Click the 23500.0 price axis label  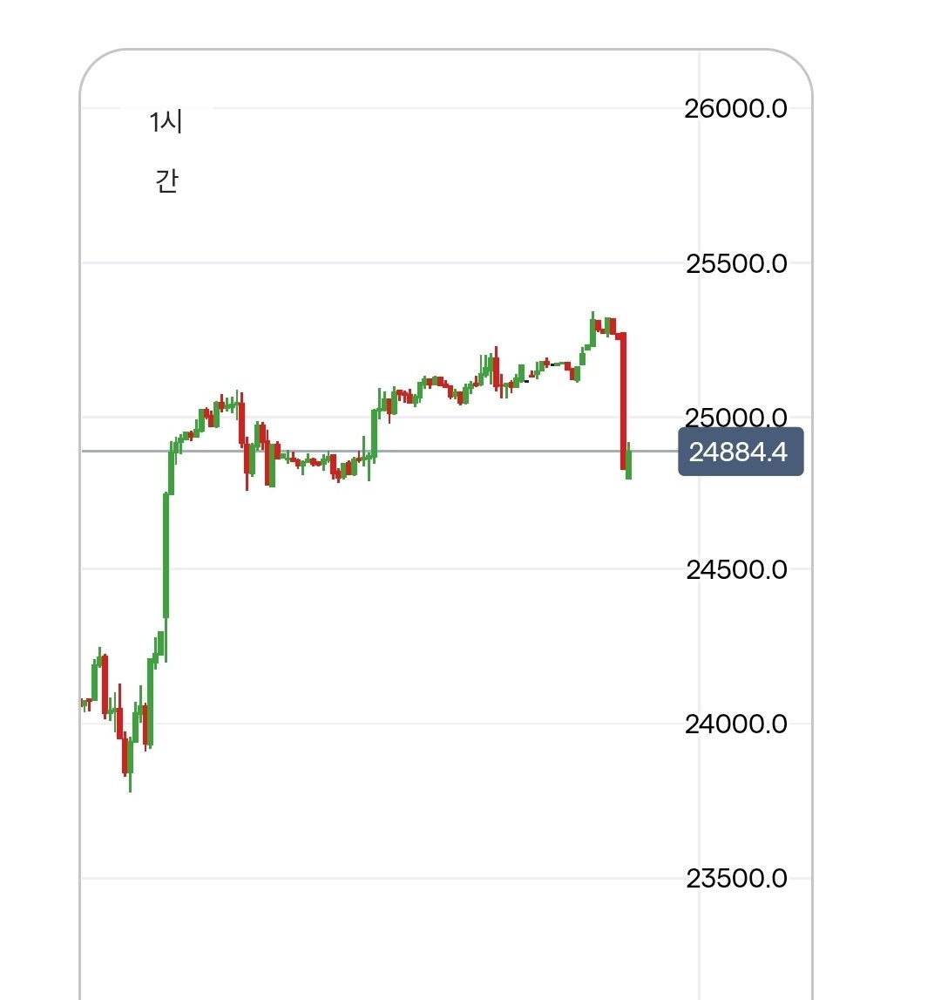pyautogui.click(x=736, y=878)
